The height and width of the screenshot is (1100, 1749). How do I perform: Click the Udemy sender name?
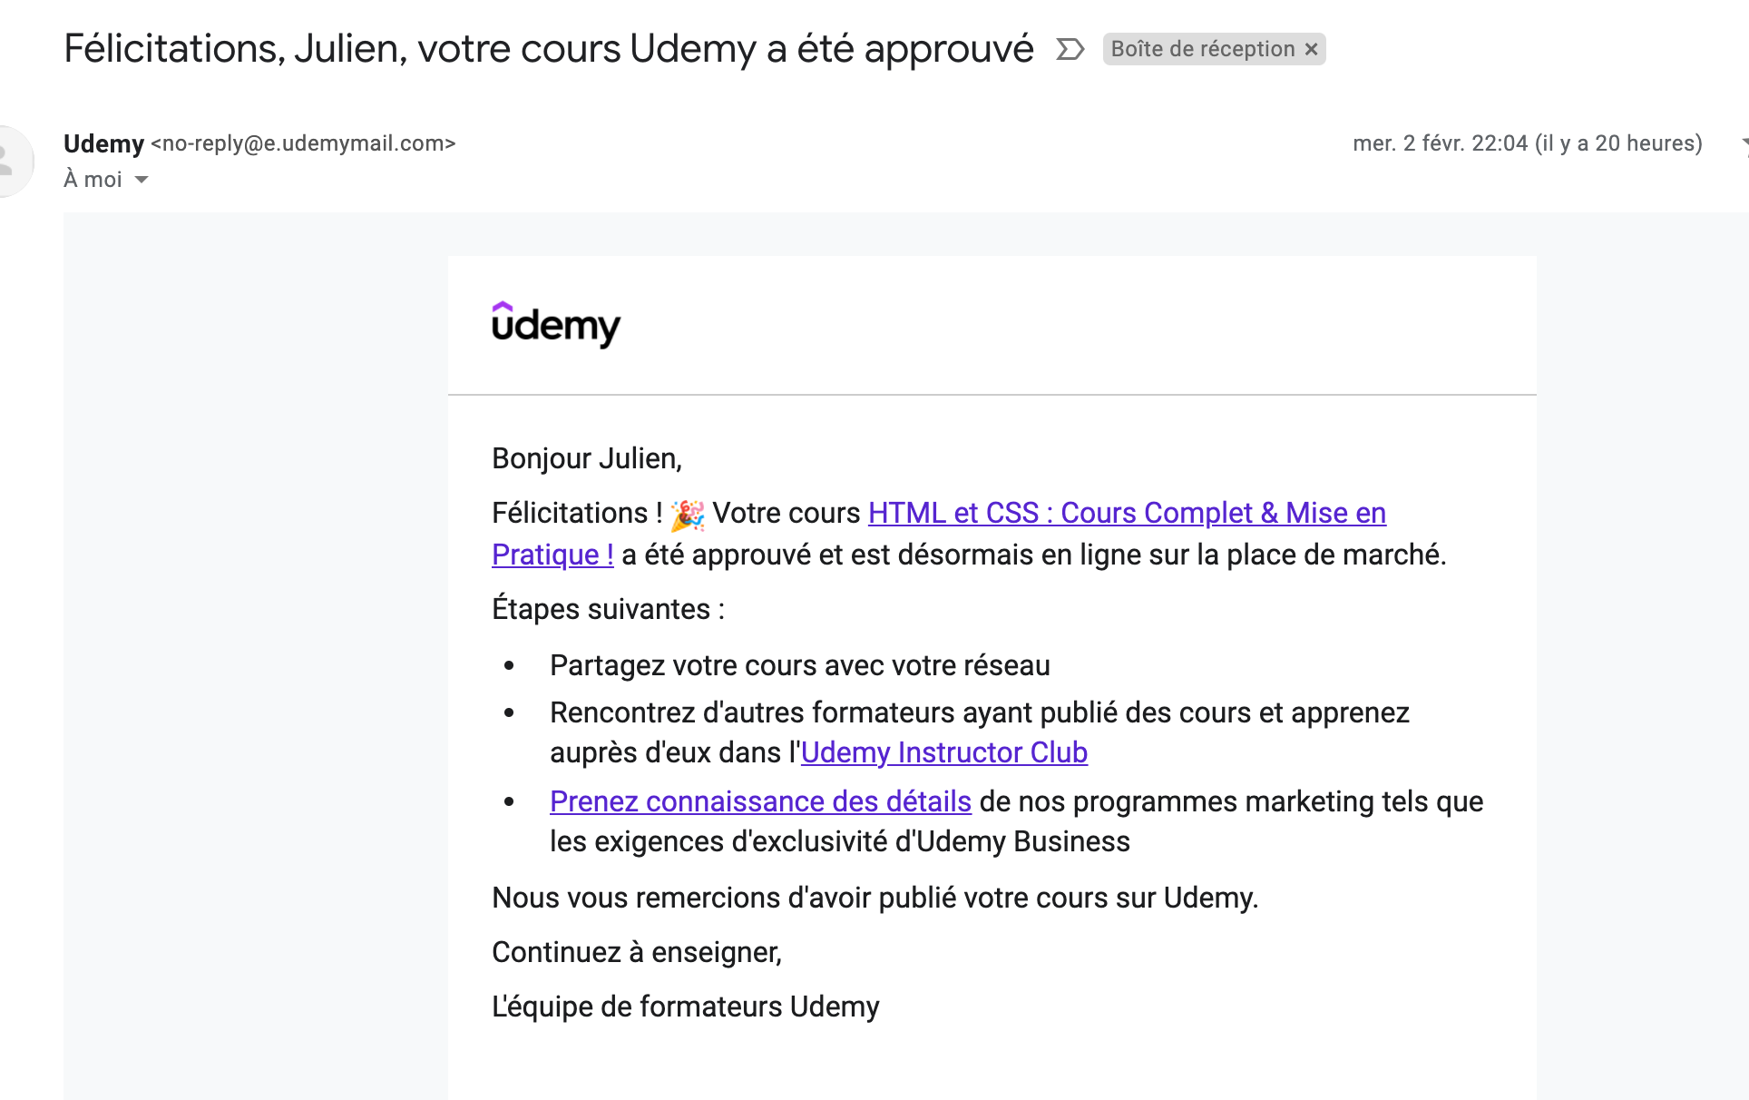coord(103,143)
